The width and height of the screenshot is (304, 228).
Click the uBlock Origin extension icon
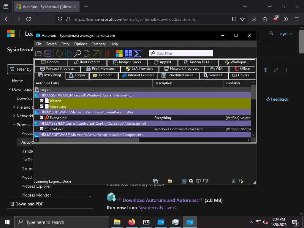click(x=276, y=19)
